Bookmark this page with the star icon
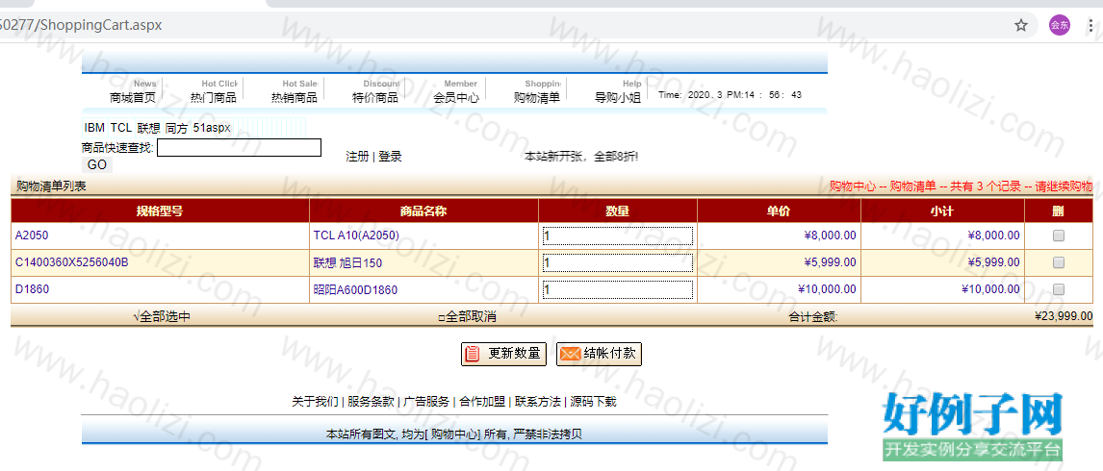1103x471 pixels. coord(1020,25)
